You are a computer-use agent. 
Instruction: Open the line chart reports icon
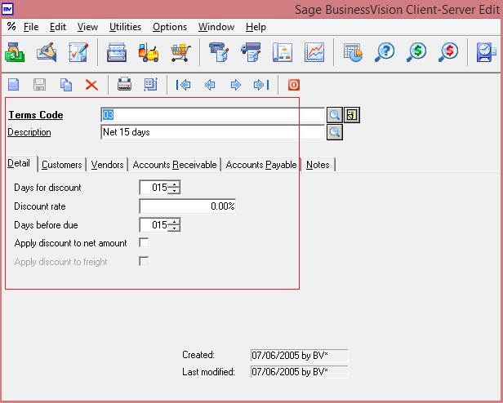pos(314,54)
